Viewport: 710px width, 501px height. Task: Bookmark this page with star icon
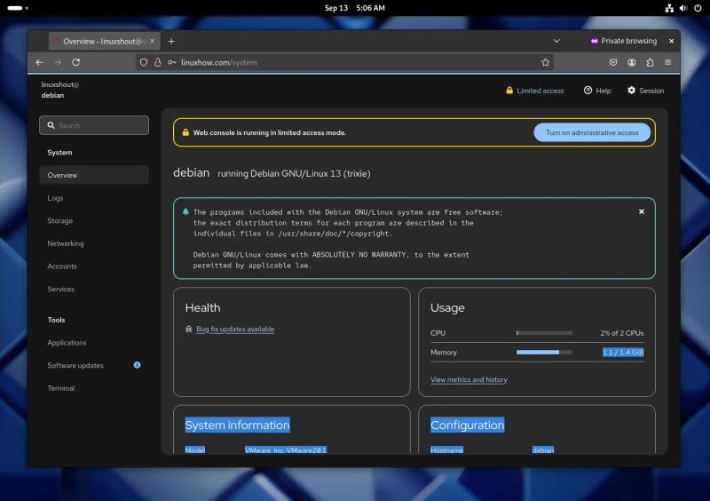pos(545,62)
